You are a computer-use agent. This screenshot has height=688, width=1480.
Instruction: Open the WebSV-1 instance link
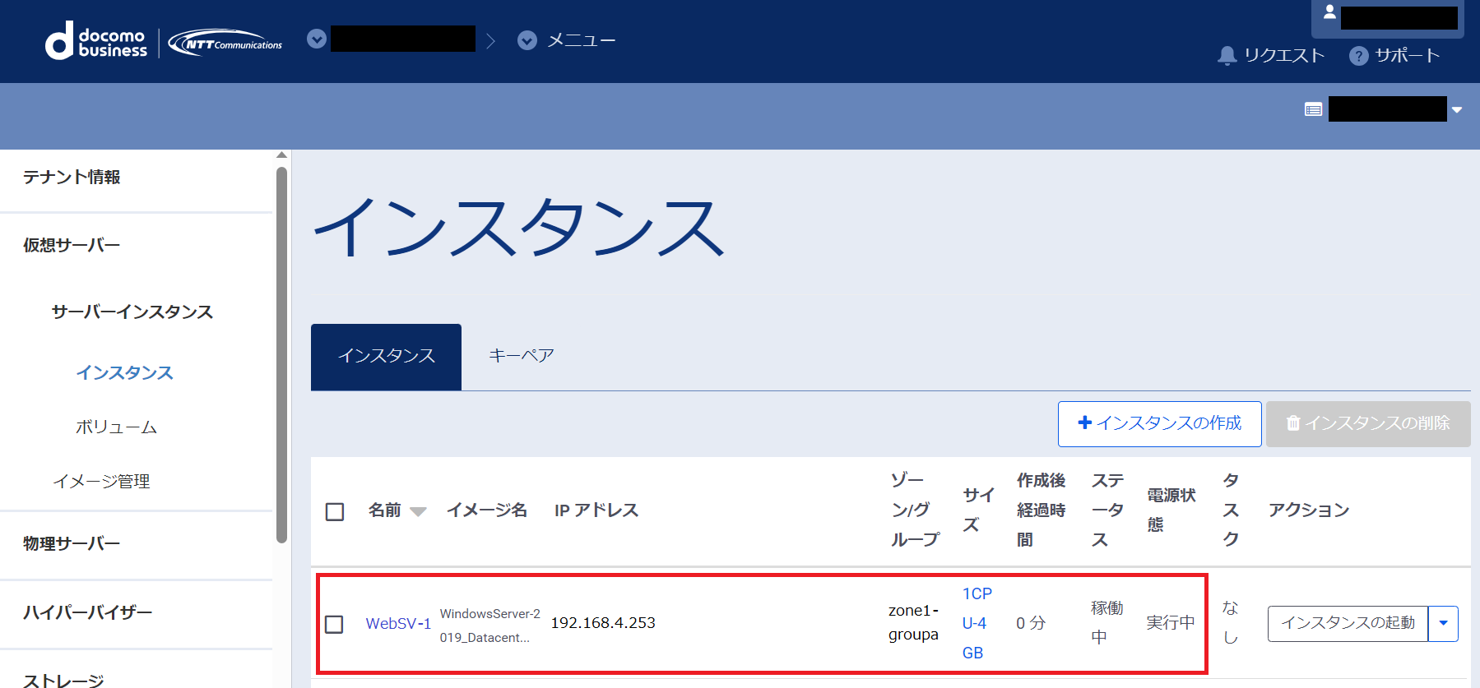(398, 624)
